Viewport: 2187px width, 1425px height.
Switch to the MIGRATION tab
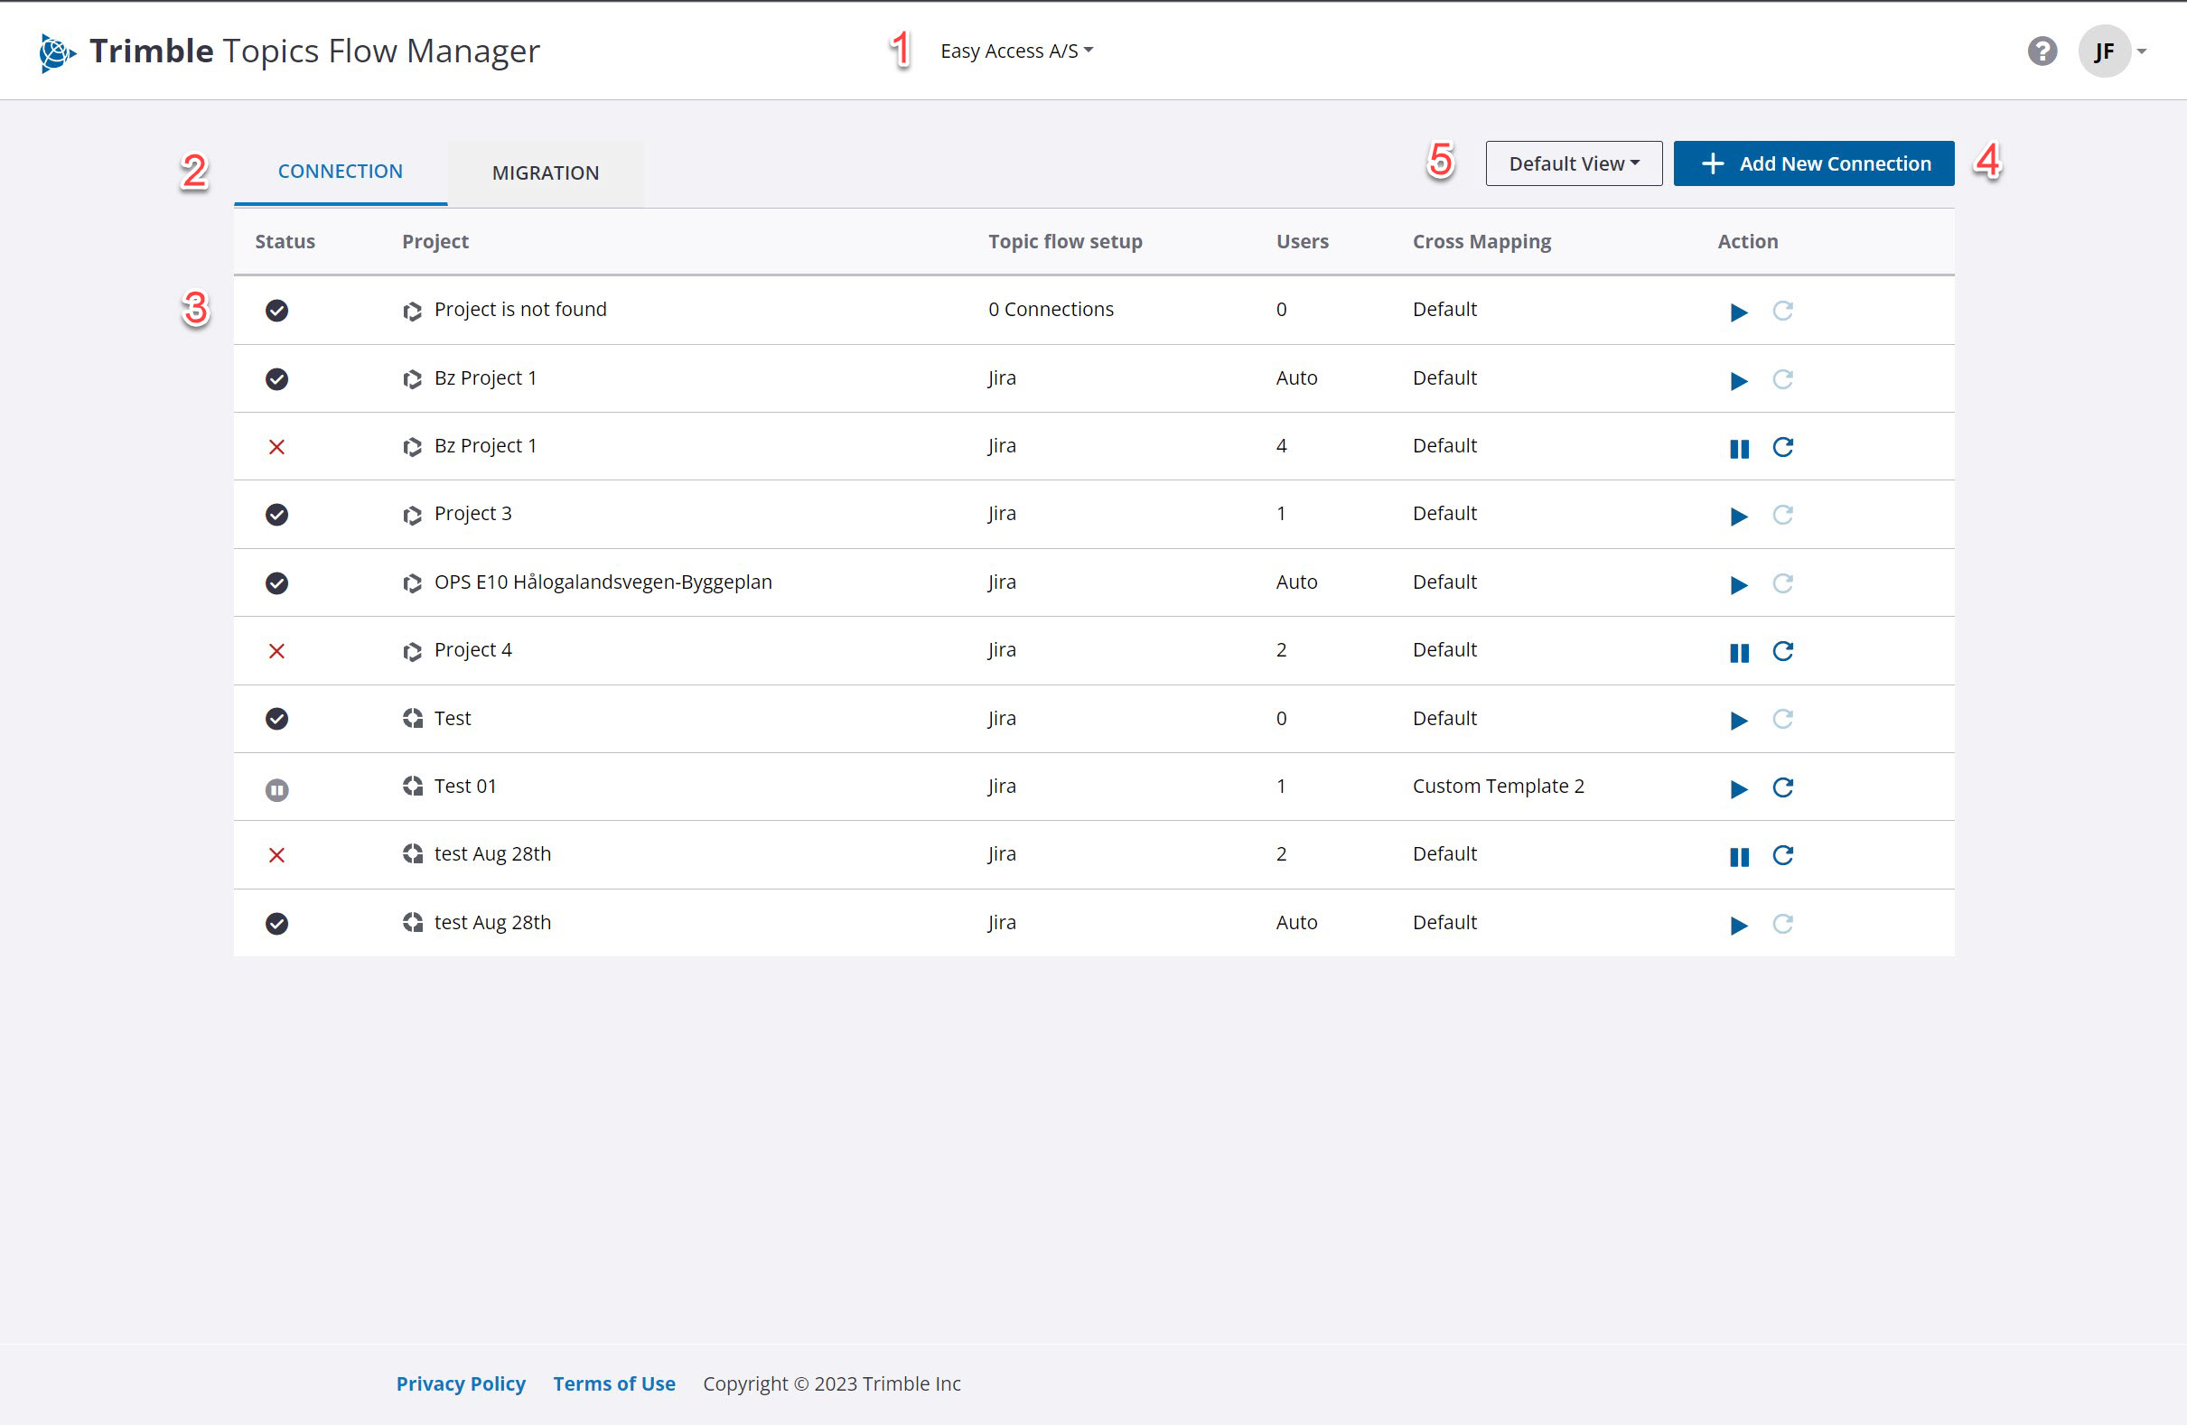tap(545, 172)
